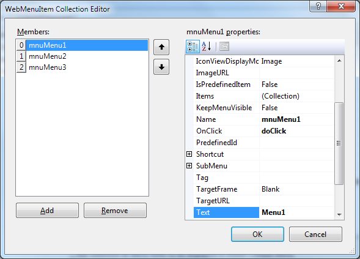Viewport: 360px width, 259px height.
Task: Cancel the collection editor dialog
Action: (x=315, y=234)
